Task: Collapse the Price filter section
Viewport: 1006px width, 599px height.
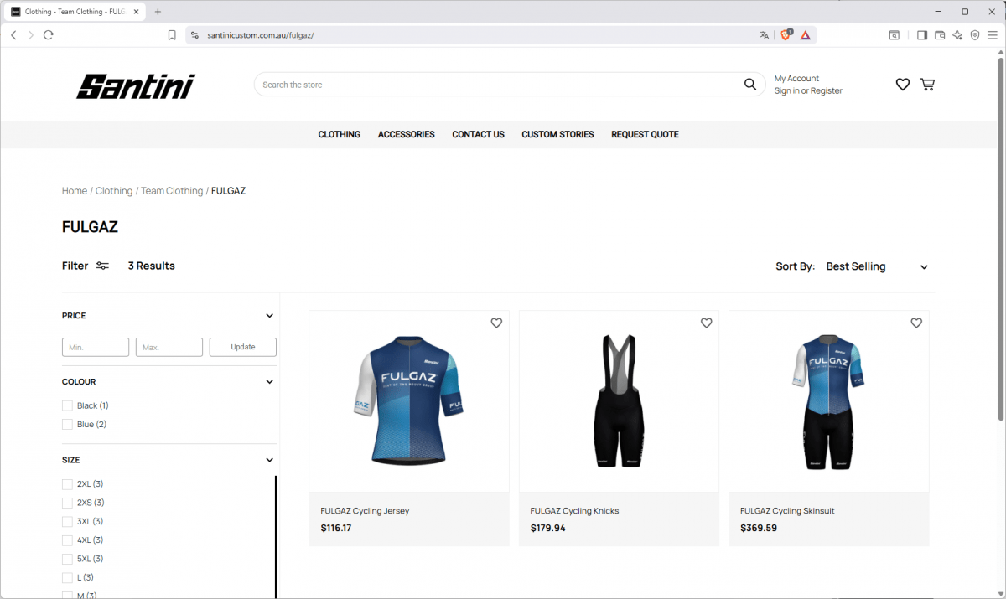Action: tap(269, 316)
